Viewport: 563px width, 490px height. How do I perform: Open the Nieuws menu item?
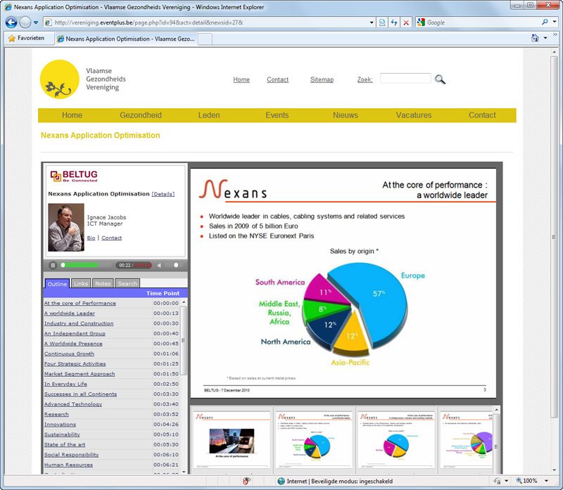click(345, 115)
